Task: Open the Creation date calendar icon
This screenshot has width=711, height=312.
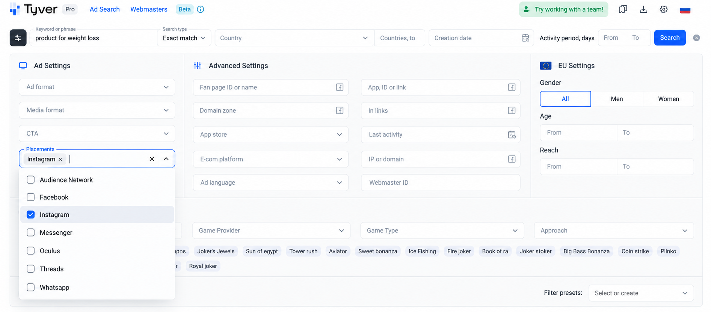Action: [525, 38]
